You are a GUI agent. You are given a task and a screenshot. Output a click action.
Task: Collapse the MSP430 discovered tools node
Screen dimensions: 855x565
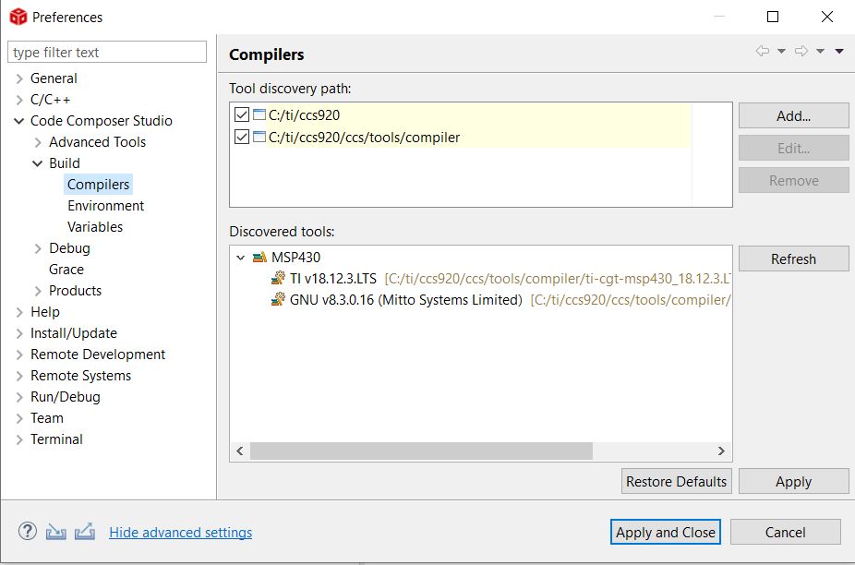pyautogui.click(x=240, y=258)
